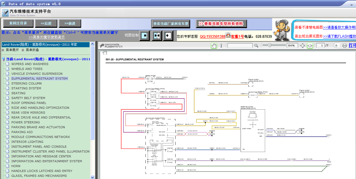Click the document icon for WIPERS AND WASHERS

pyautogui.click(x=8, y=64)
